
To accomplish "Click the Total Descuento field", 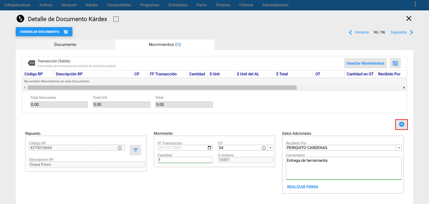I will [x=59, y=105].
